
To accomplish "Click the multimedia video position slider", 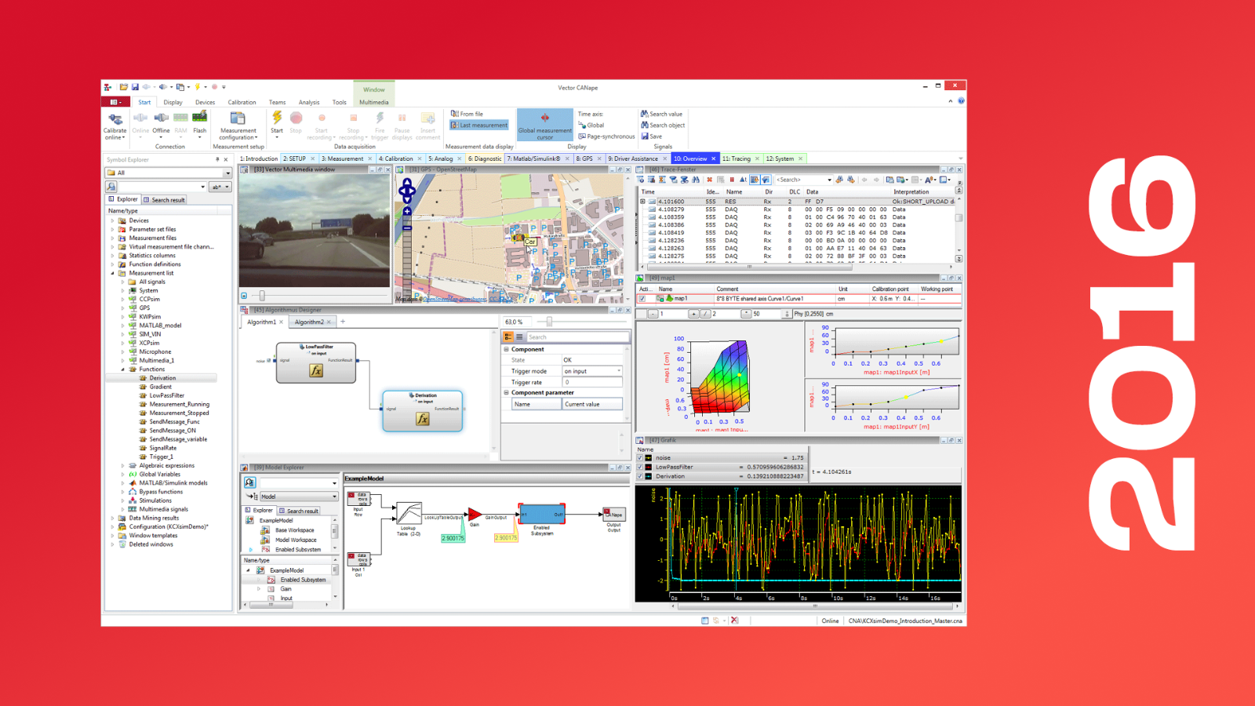I will pyautogui.click(x=262, y=296).
